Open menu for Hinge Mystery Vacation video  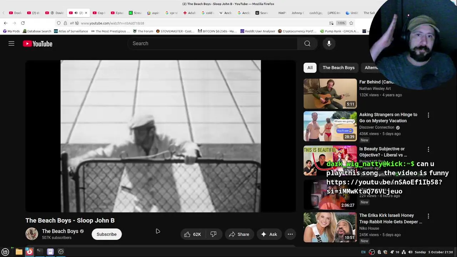click(428, 115)
